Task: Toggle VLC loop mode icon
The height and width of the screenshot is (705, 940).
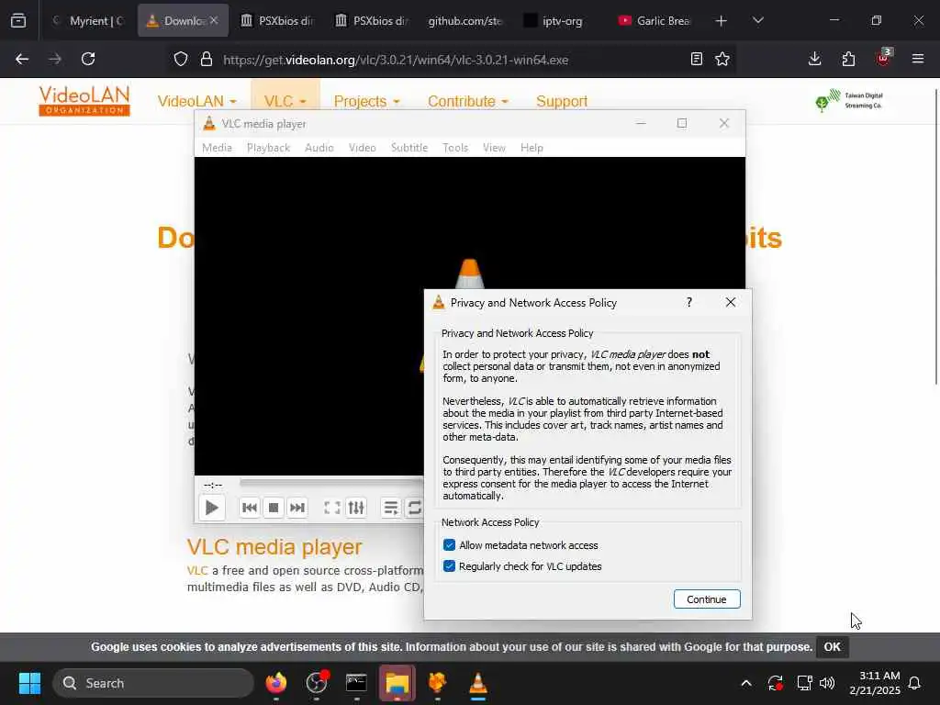Action: pyautogui.click(x=414, y=508)
